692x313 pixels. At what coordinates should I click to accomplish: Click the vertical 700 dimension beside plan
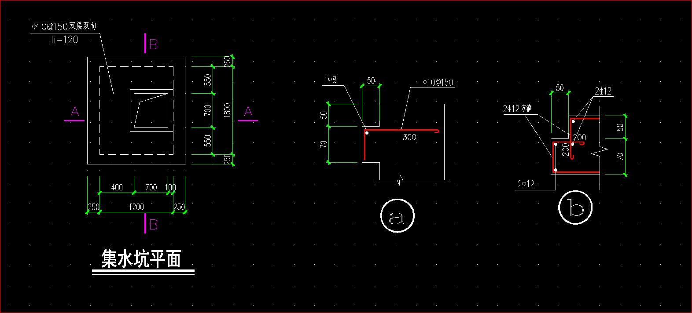pos(208,110)
